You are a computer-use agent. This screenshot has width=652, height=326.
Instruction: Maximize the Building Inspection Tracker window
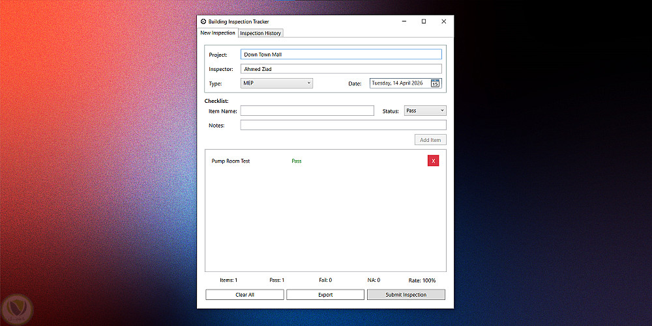[x=424, y=21]
